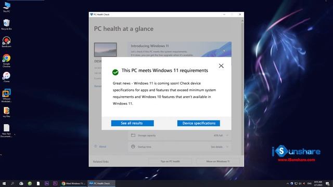Image resolution: width=333 pixels, height=187 pixels.
Task: Click the green round taskbar icon
Action: pos(30,183)
